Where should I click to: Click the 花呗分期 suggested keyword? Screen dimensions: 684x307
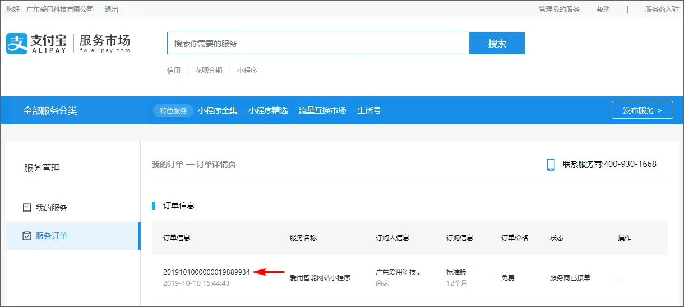209,71
